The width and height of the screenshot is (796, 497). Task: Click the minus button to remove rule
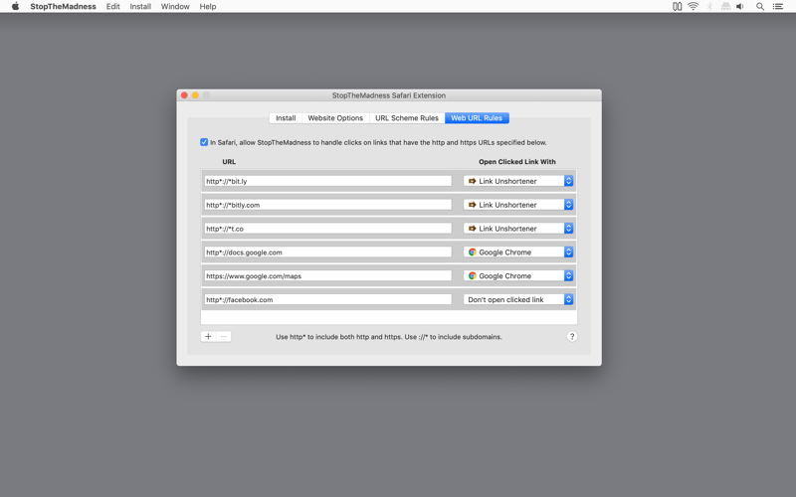coord(223,336)
